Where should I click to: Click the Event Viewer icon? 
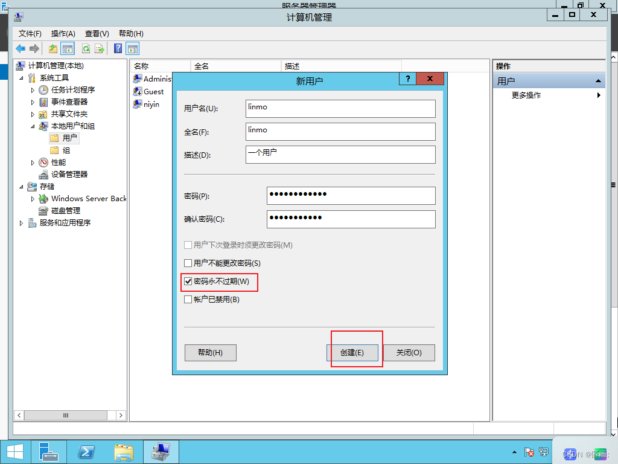click(43, 102)
